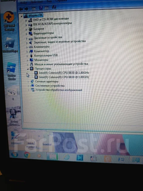Open Google Chrome from the taskbar
Viewport: 143px width, 191px height.
pyautogui.click(x=27, y=155)
